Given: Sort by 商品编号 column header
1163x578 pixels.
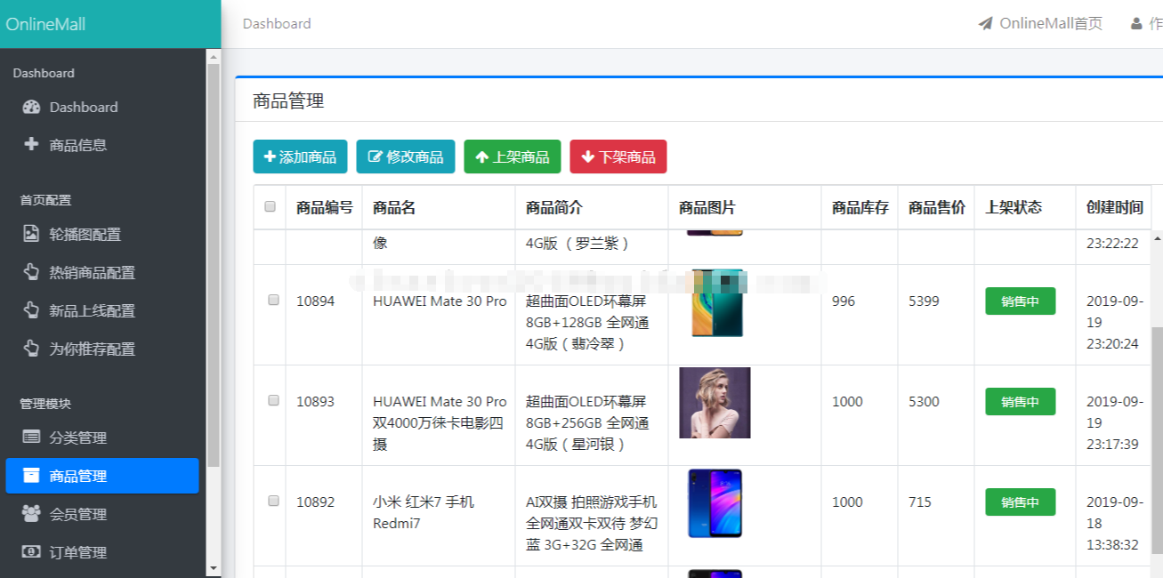Looking at the screenshot, I should 324,207.
